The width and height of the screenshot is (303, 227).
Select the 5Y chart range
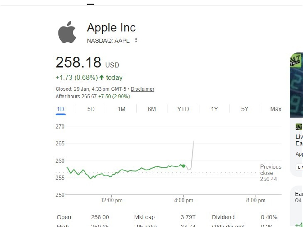[245, 109]
